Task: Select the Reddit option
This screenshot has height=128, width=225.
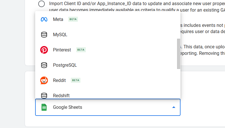Action: (x=106, y=80)
